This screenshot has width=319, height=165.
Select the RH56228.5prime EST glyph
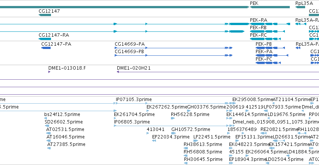coord(173,118)
